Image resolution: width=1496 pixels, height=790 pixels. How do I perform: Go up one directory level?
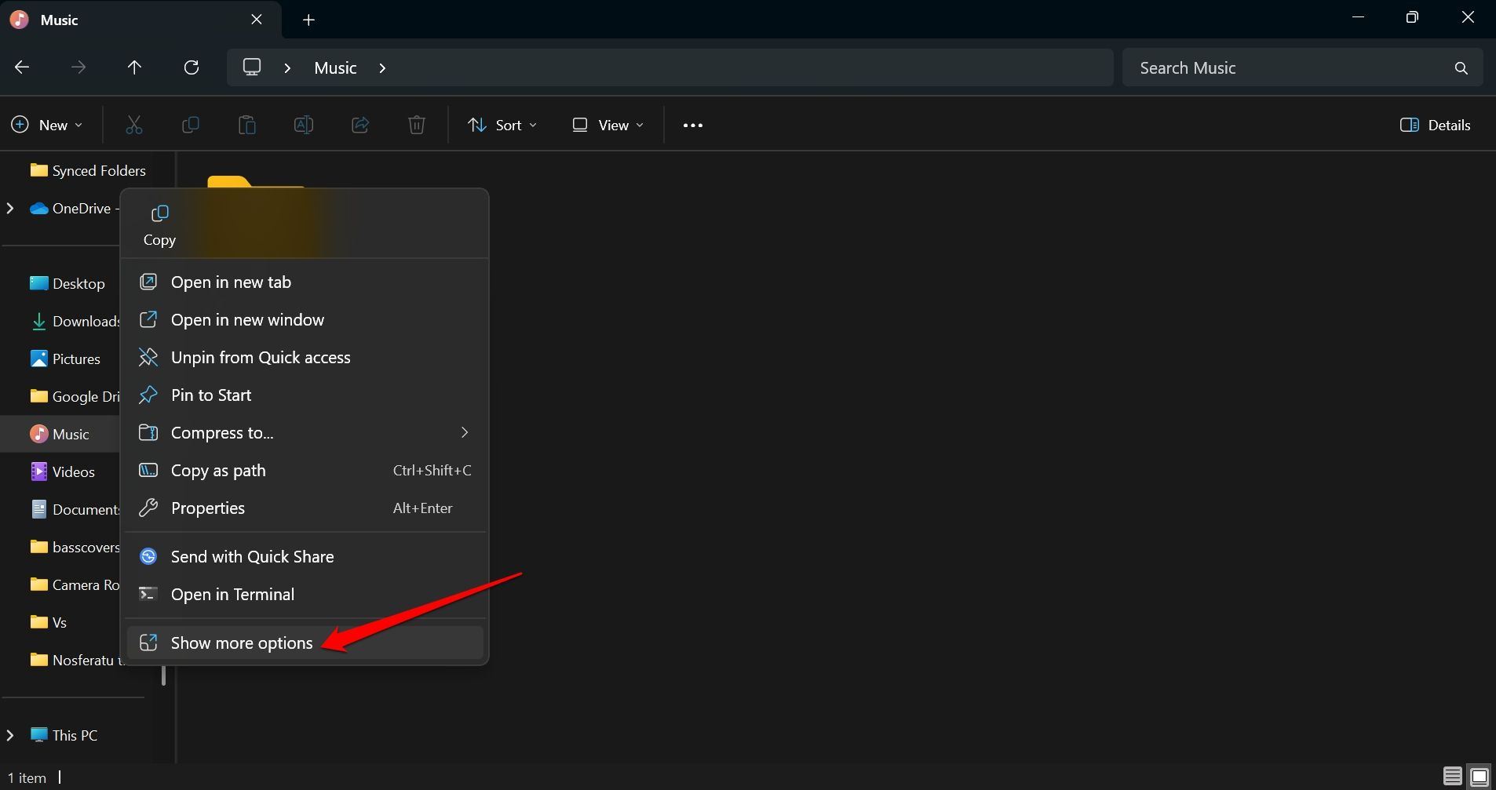(x=134, y=67)
